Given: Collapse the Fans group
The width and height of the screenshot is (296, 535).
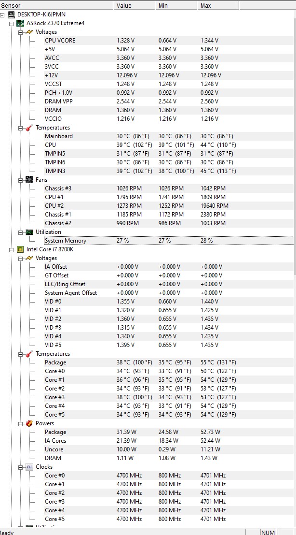Looking at the screenshot, I should (20, 179).
